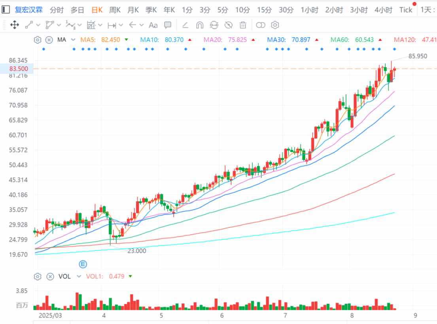Activate the Aa text annotation tool

[153, 25]
